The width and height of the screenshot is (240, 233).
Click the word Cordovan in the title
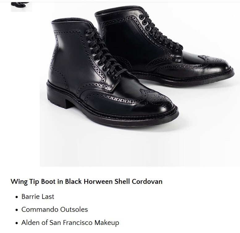coord(147,182)
